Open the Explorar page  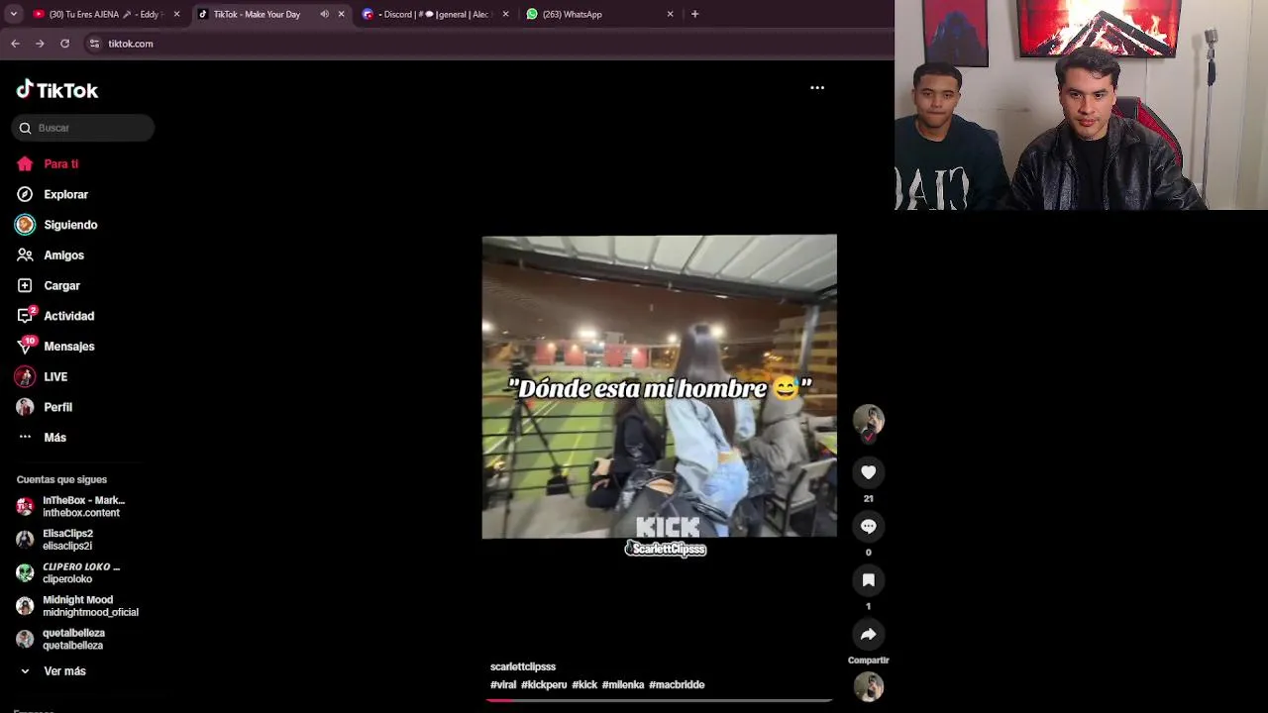[x=65, y=195]
